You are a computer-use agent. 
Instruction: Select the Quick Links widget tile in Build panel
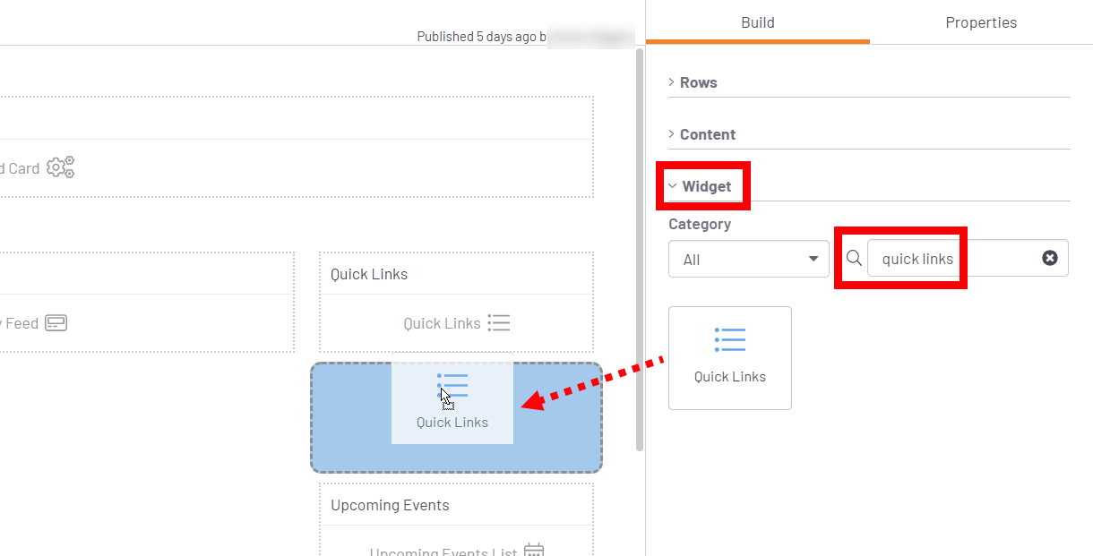(730, 358)
